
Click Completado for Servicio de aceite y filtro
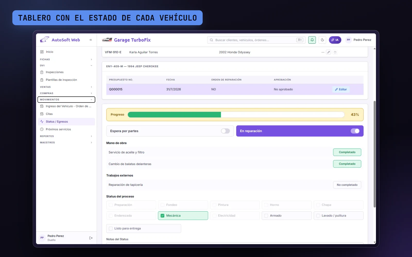pos(347,152)
